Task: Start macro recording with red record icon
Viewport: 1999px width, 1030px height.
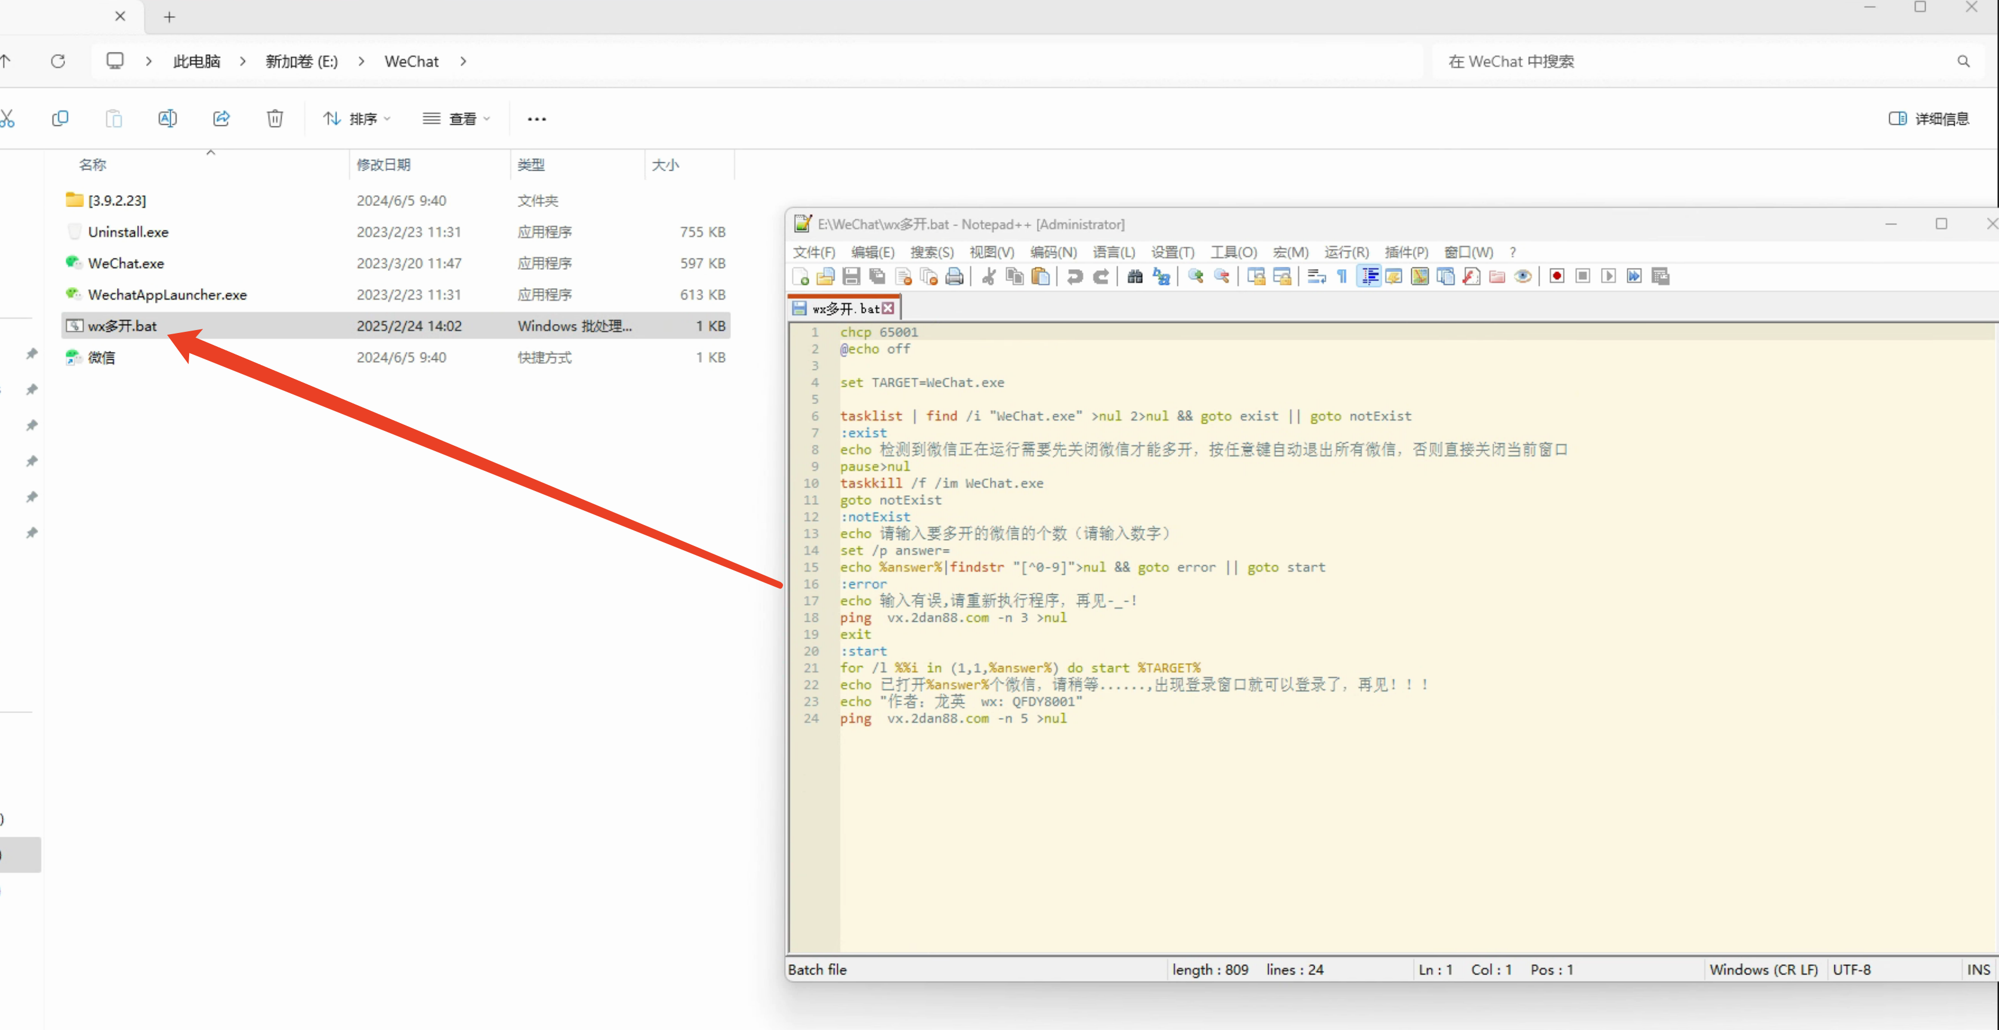Action: pyautogui.click(x=1557, y=276)
